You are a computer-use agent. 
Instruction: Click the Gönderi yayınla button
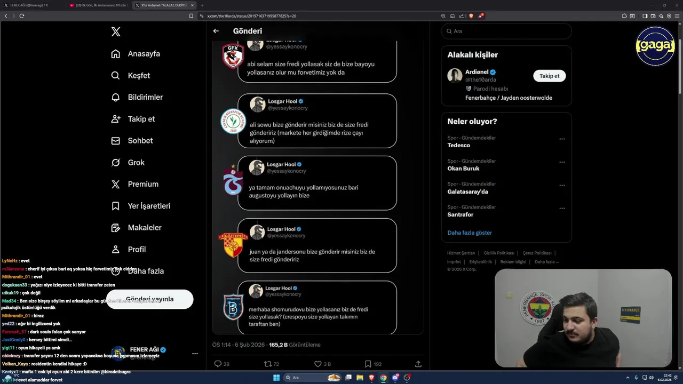click(x=149, y=299)
